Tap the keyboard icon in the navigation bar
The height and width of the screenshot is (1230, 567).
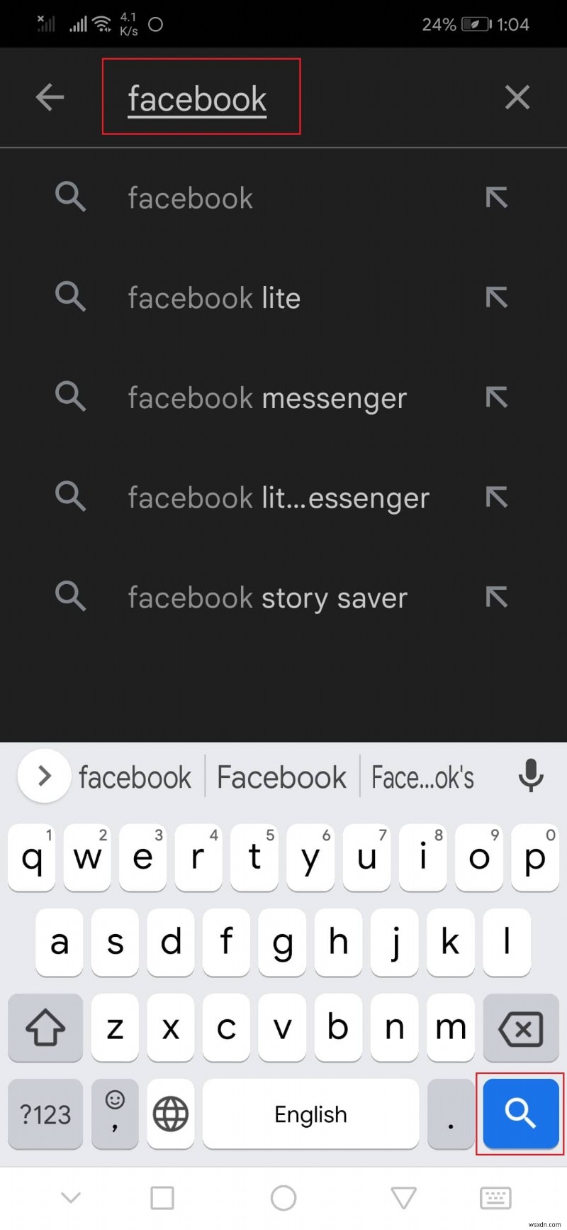click(495, 1197)
